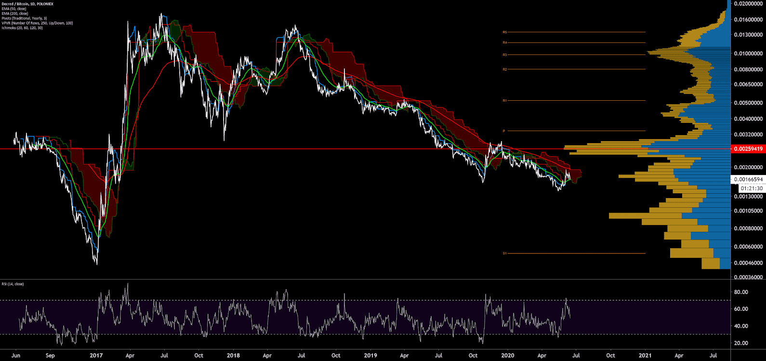The image size is (766, 361).
Task: Select the VPVR volume profile legend entry
Action: click(x=37, y=23)
